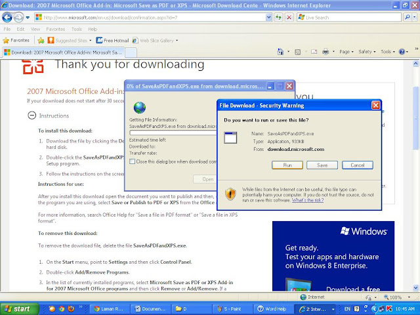Click the Windows 8 Enterprise advertisement
Image resolution: width=420 pixels, height=315 pixels.
pos(333,256)
